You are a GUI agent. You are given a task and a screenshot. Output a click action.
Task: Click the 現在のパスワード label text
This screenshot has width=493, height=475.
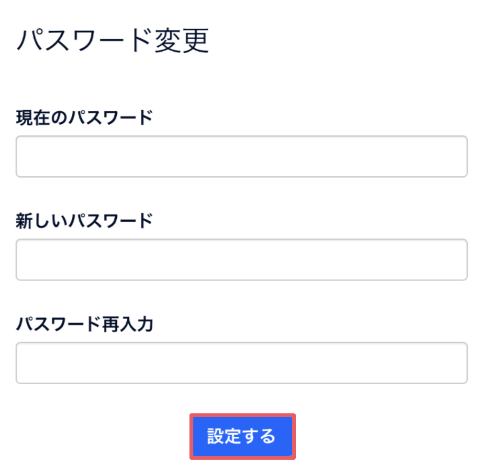[x=84, y=117]
